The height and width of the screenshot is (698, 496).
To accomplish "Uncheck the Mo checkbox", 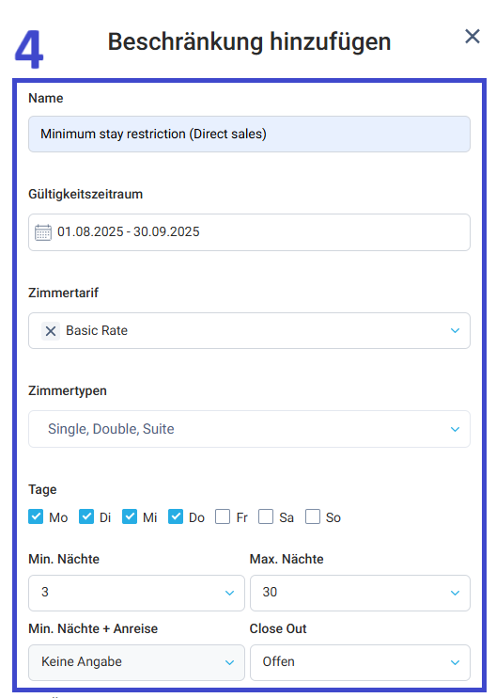I will click(36, 516).
